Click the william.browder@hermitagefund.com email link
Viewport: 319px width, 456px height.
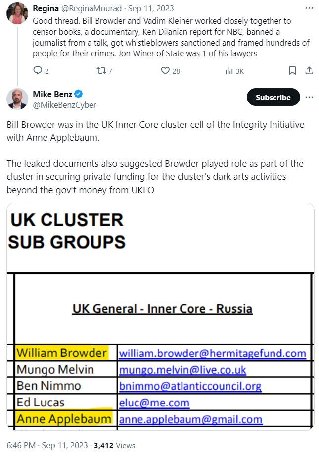pyautogui.click(x=212, y=353)
